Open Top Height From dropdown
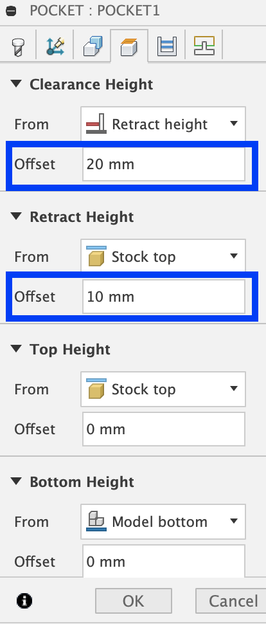Image resolution: width=266 pixels, height=624 pixels. (163, 389)
